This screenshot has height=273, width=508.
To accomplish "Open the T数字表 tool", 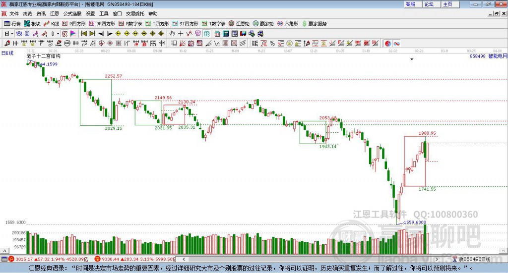I will [x=213, y=24].
